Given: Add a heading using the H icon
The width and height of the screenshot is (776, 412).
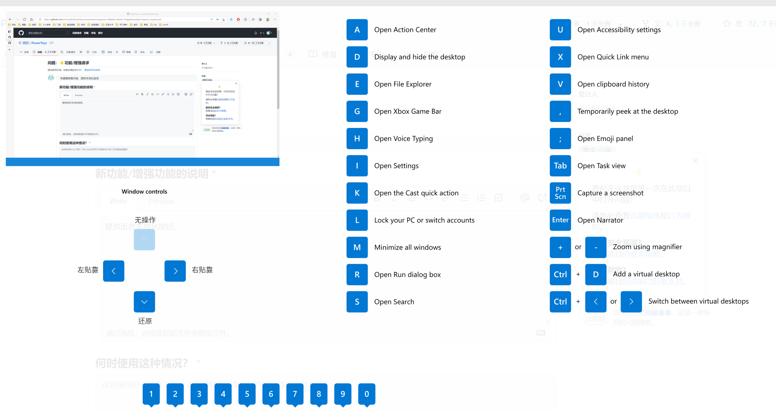Looking at the screenshot, I should pyautogui.click(x=137, y=94).
